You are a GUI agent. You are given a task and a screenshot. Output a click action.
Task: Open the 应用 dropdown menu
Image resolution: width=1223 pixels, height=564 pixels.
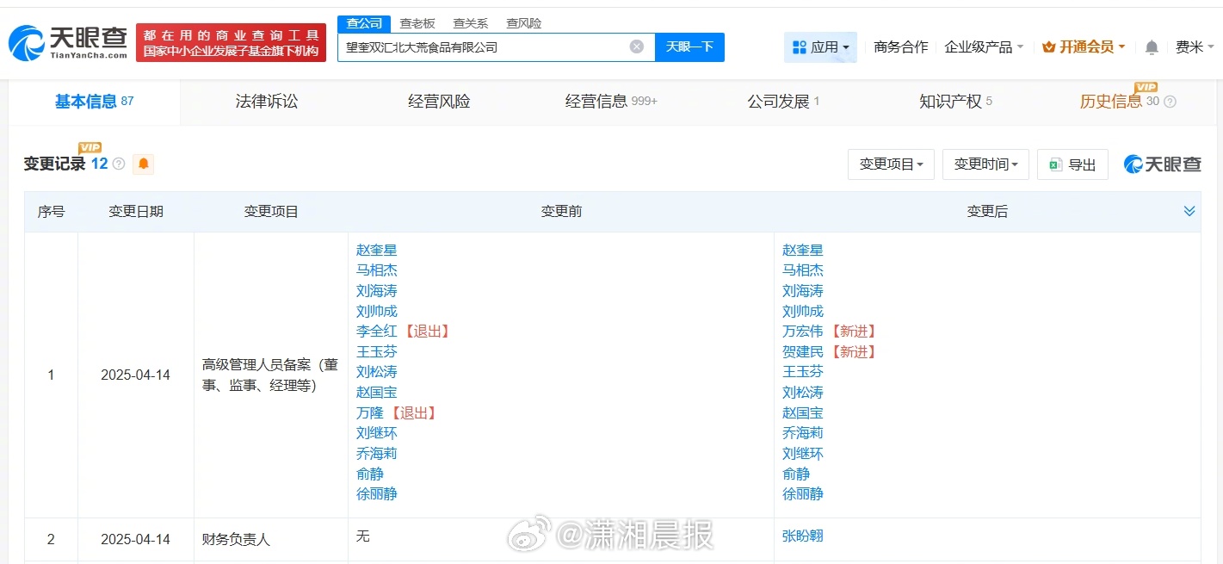820,47
